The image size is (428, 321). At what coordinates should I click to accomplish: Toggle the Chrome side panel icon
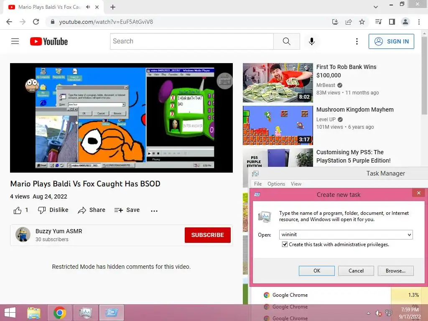click(x=392, y=22)
